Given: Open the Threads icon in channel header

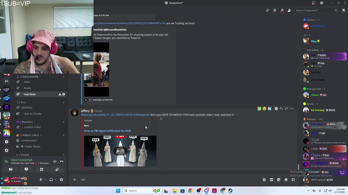Looking at the screenshot, I should click(x=268, y=10).
